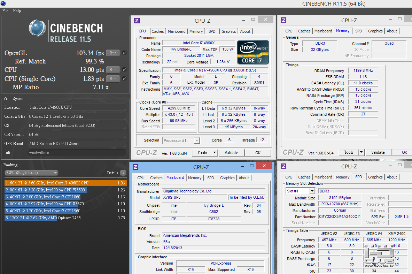Image resolution: width=412 pixels, height=274 pixels.
Task: Run the CPU Single Core benchmark
Action: [113, 79]
